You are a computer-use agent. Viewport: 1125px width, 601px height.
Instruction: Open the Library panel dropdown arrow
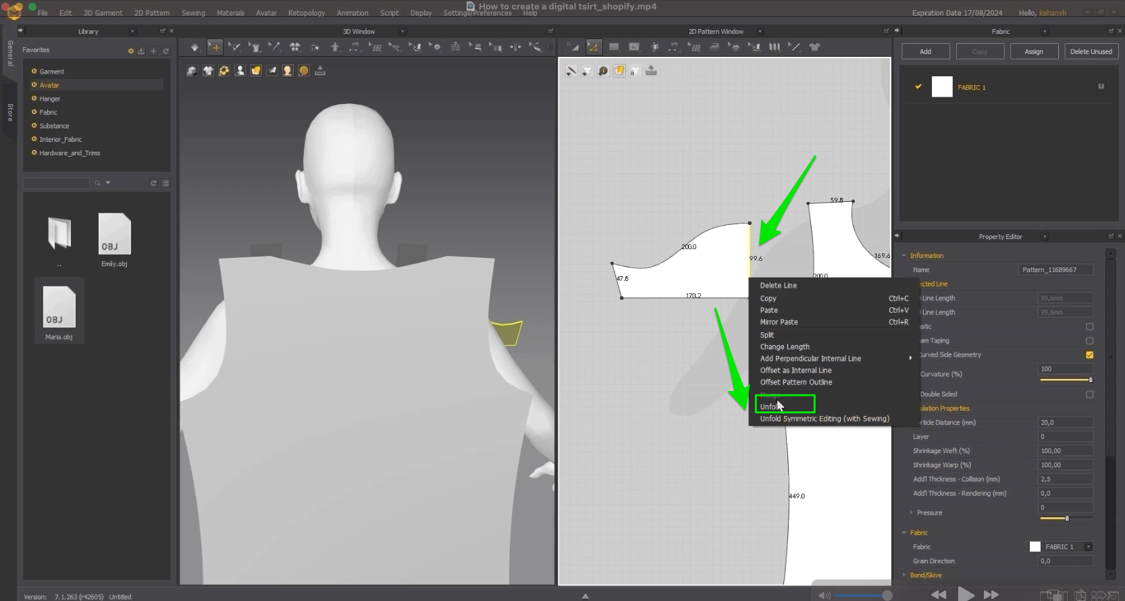[x=132, y=32]
